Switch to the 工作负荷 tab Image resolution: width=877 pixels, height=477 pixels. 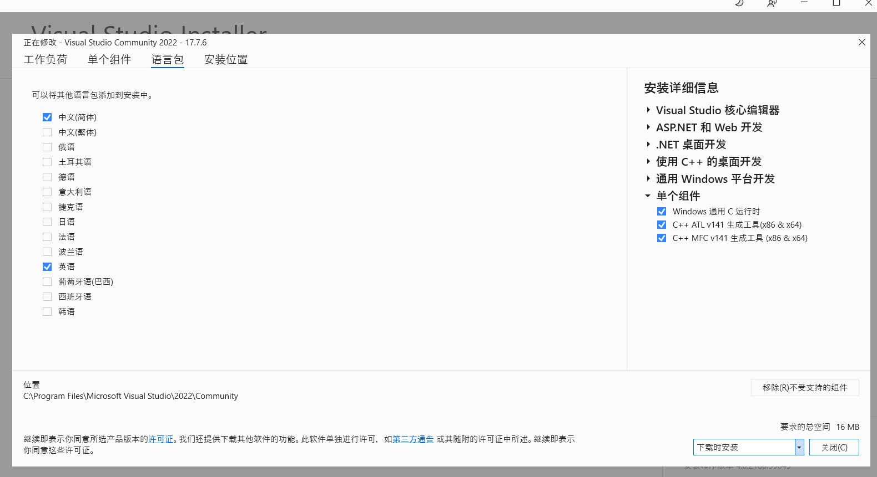click(x=46, y=59)
